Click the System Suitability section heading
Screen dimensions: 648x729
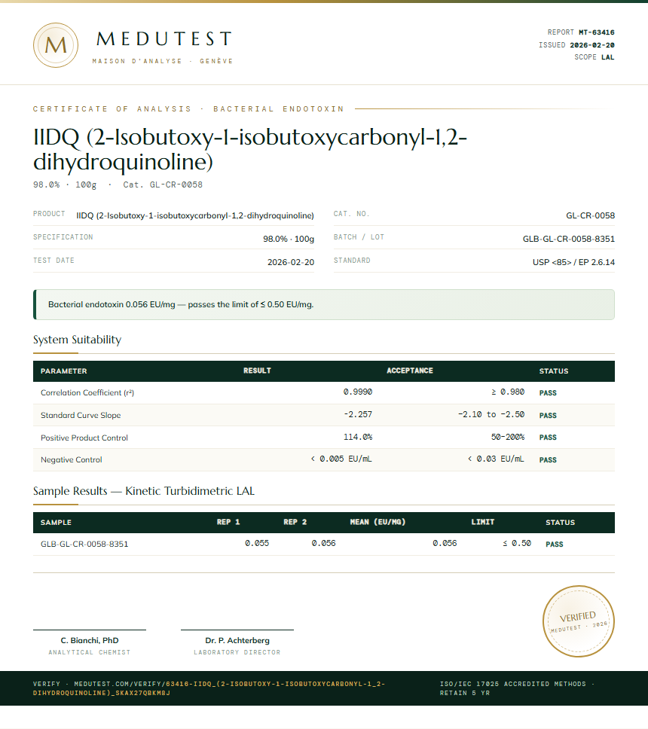pyautogui.click(x=77, y=340)
